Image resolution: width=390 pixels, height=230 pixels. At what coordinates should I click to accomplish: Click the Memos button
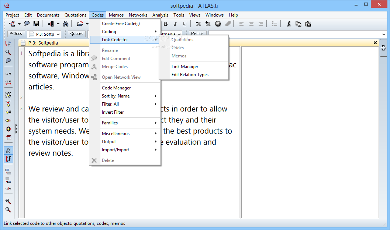coord(197,33)
